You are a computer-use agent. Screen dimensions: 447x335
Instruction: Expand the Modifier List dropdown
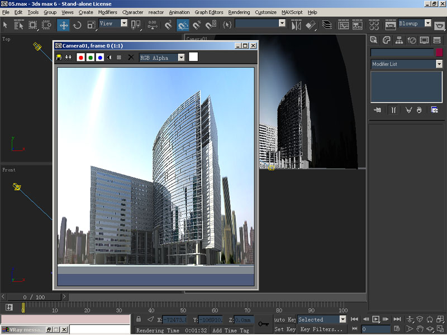tap(439, 64)
